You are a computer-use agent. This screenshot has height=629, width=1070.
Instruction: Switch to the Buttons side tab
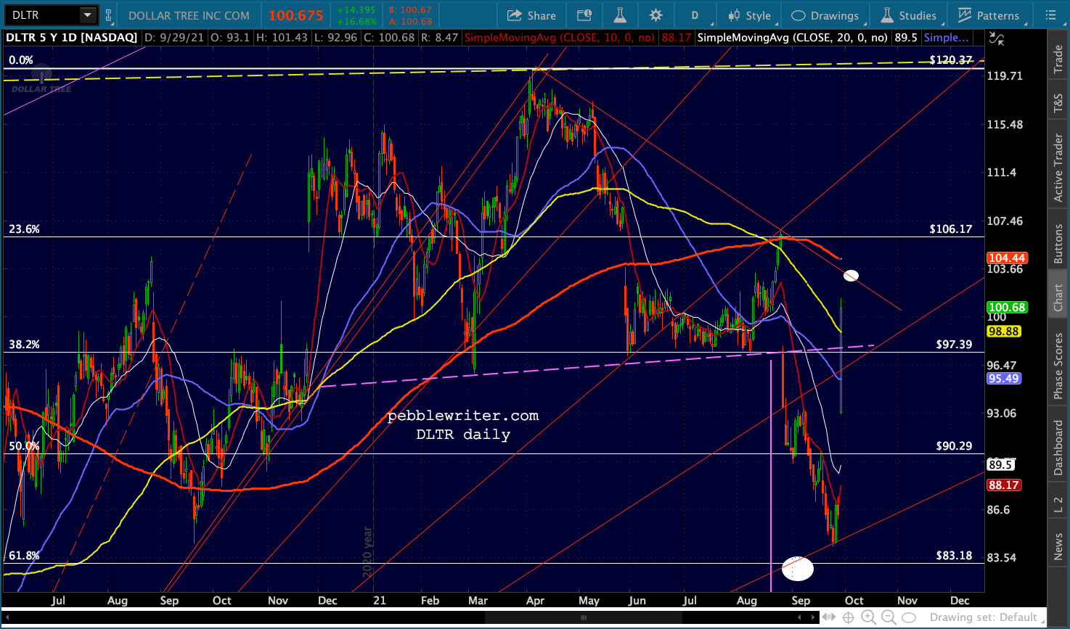[x=1058, y=244]
